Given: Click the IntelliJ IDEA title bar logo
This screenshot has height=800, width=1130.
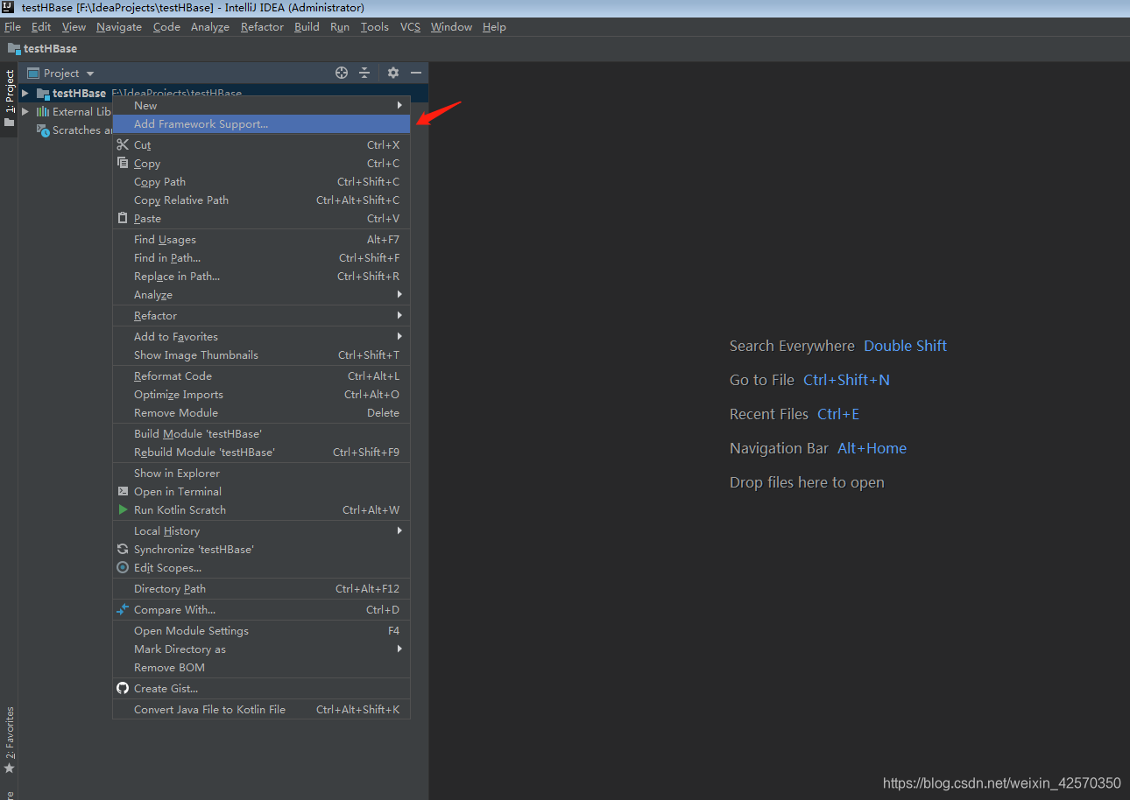Looking at the screenshot, I should point(8,8).
